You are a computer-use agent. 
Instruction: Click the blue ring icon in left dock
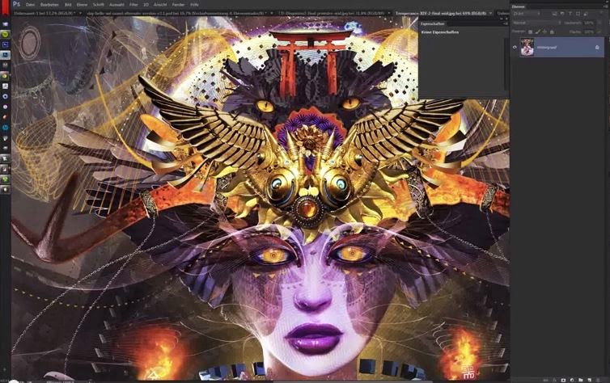pos(5,96)
